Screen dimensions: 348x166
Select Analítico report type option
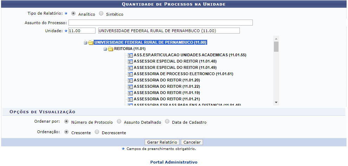(73, 14)
